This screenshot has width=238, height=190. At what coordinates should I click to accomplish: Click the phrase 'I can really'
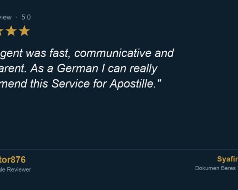(x=129, y=68)
